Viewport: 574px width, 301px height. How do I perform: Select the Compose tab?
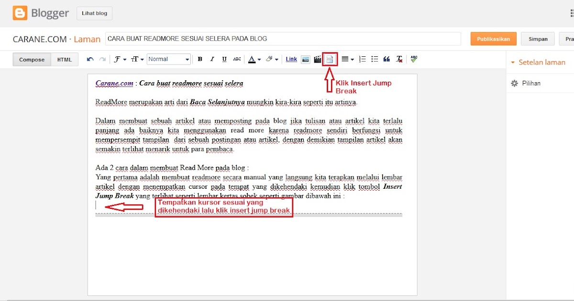[x=31, y=59]
